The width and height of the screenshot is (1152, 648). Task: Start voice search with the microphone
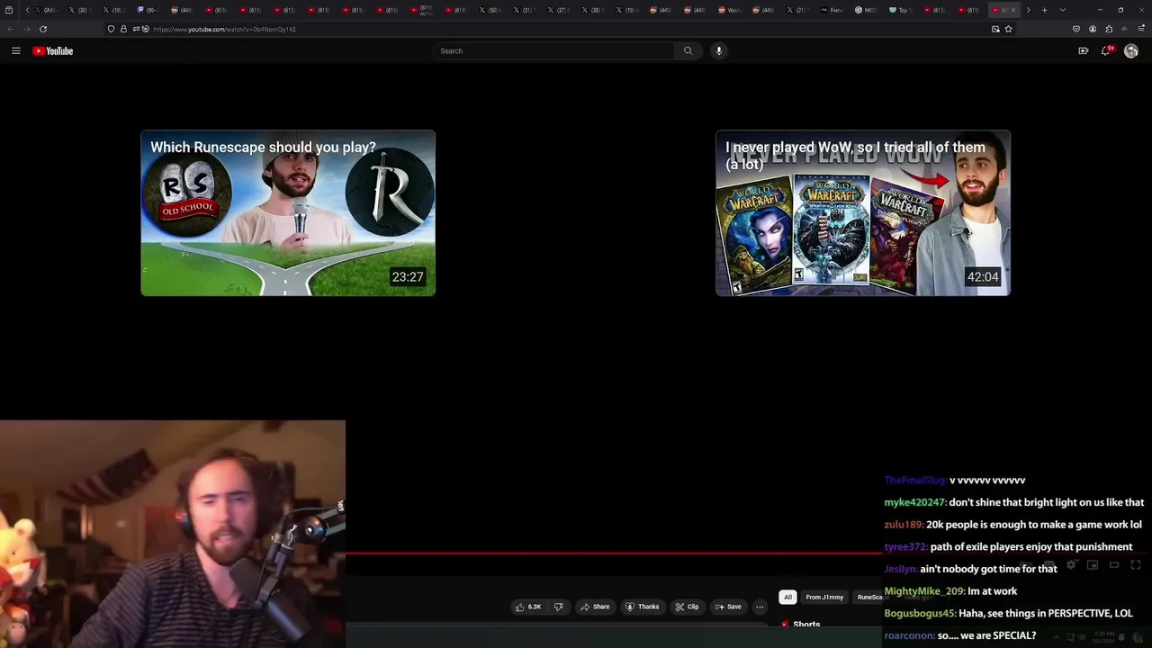pyautogui.click(x=718, y=50)
